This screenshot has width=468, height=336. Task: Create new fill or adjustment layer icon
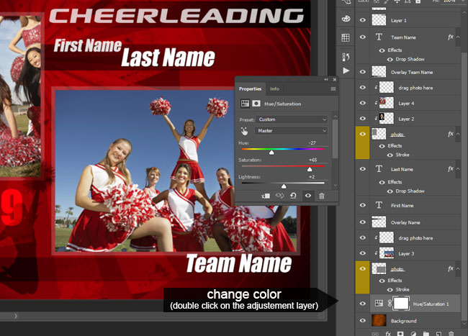(x=413, y=334)
